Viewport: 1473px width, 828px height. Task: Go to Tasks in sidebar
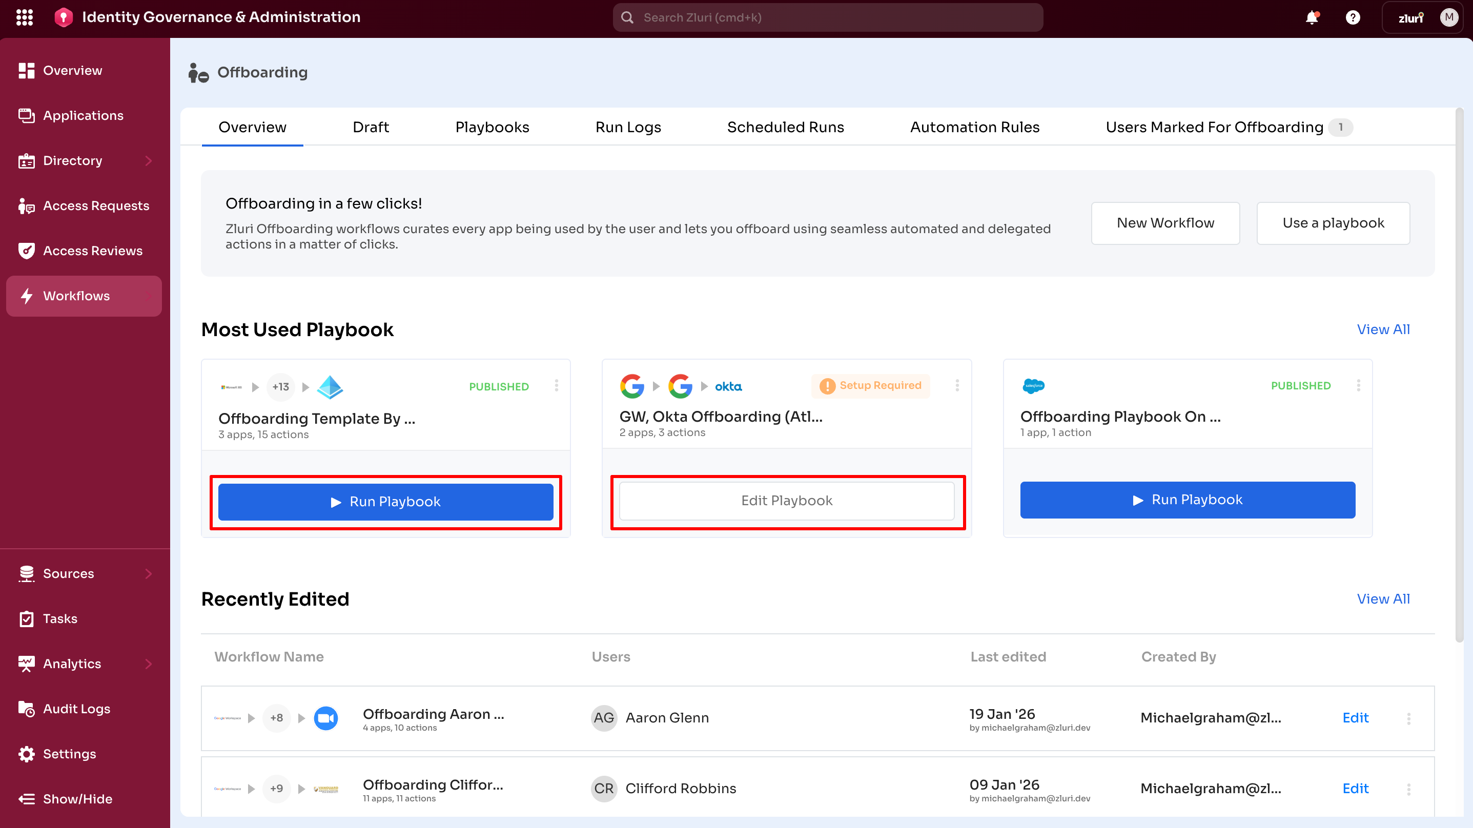coord(60,618)
